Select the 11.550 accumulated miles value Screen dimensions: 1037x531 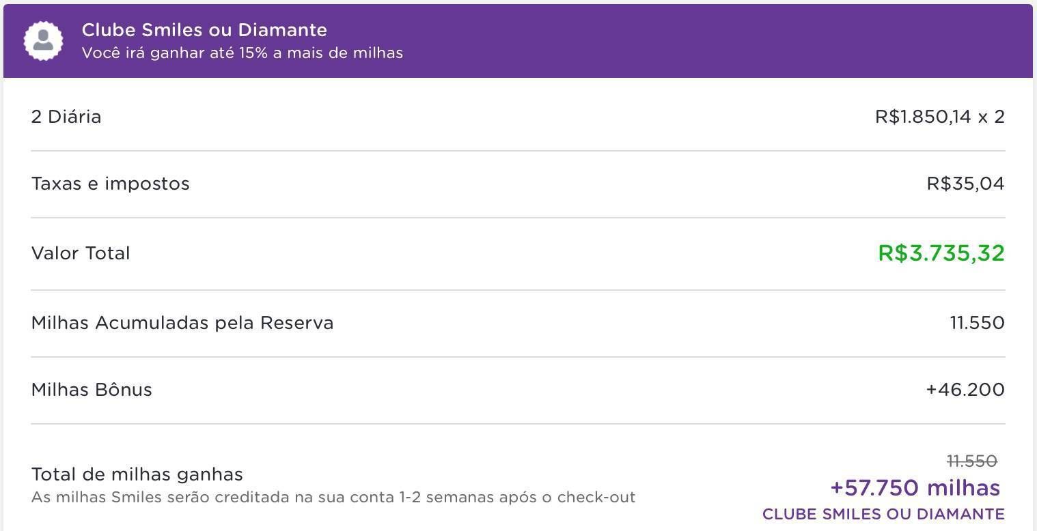click(978, 323)
